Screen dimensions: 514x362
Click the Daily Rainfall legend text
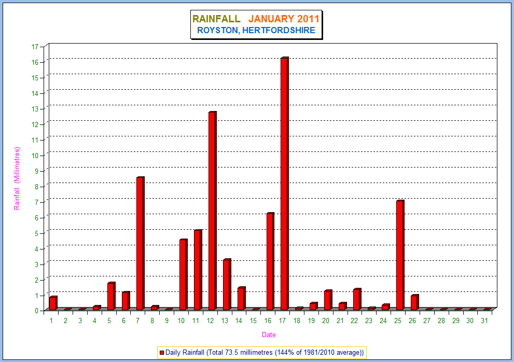tap(265, 353)
